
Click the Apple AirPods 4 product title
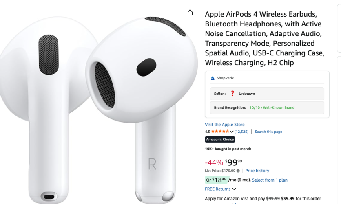265,38
